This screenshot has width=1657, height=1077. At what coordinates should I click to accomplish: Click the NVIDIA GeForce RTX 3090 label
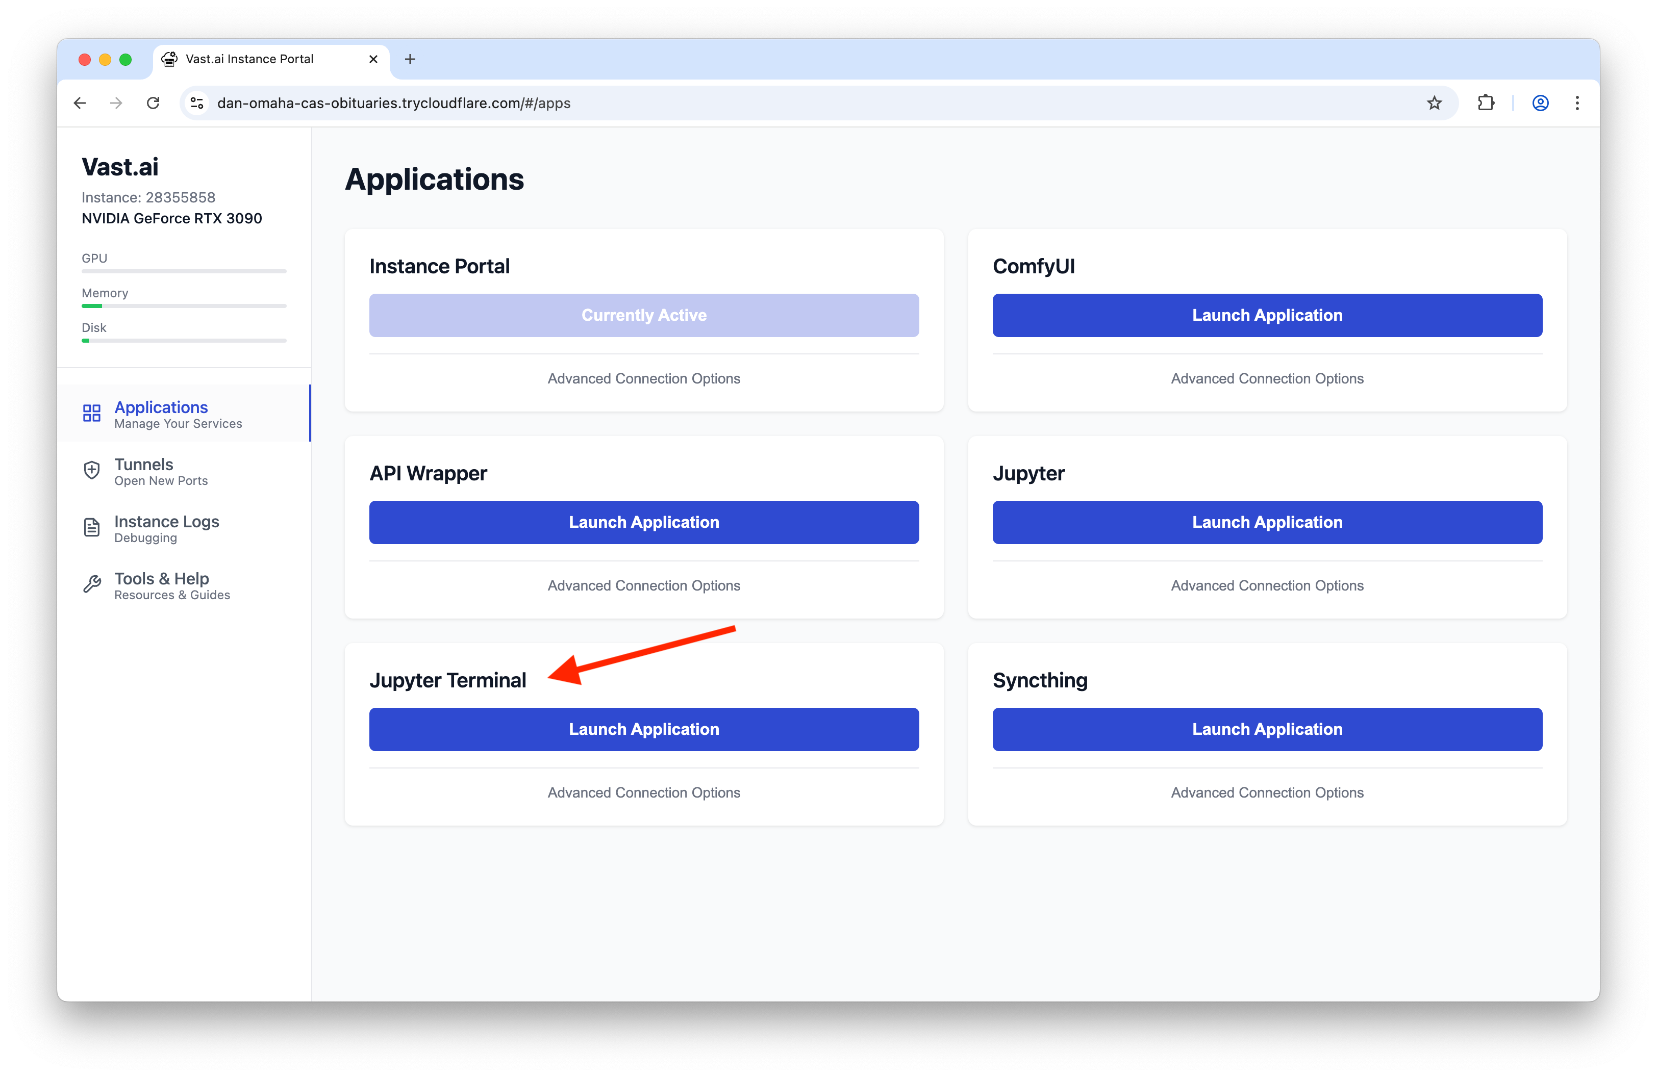click(172, 218)
